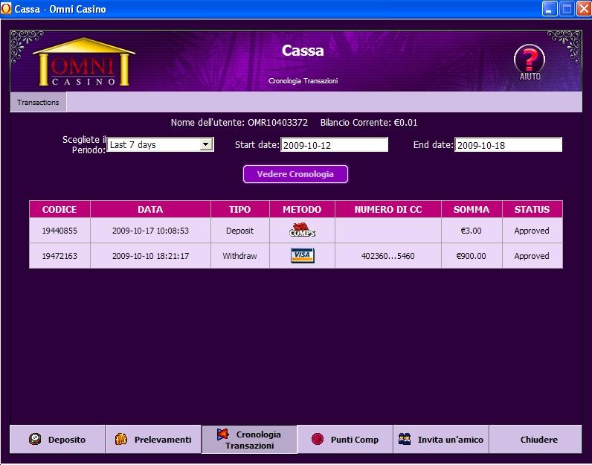Click the Visa card icon in Withdraw row

(302, 256)
